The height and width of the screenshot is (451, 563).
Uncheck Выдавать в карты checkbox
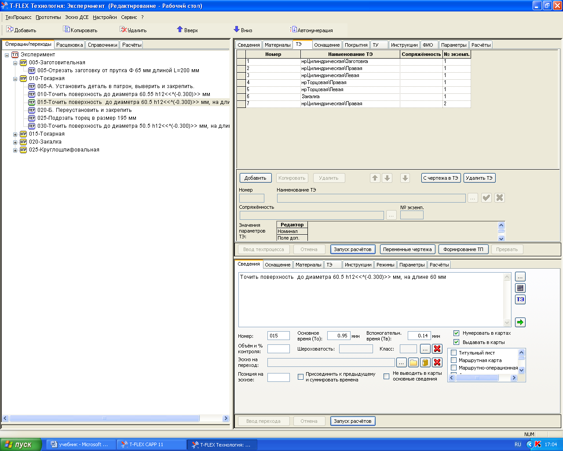click(456, 342)
